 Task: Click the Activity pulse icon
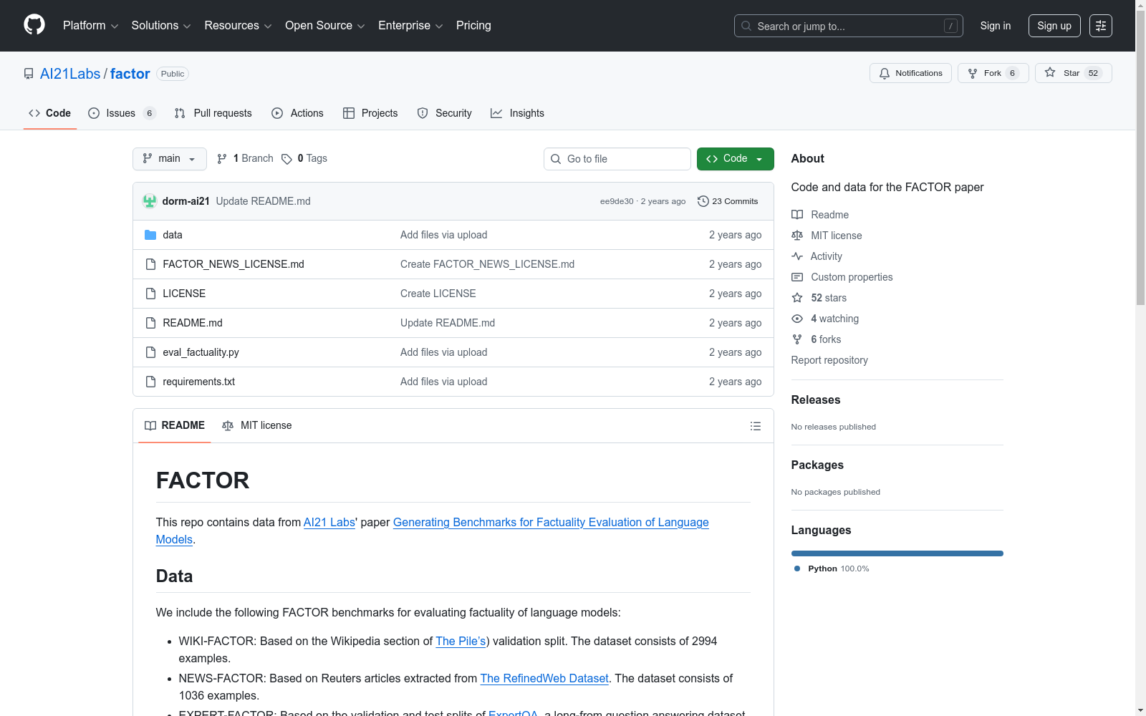click(x=797, y=256)
